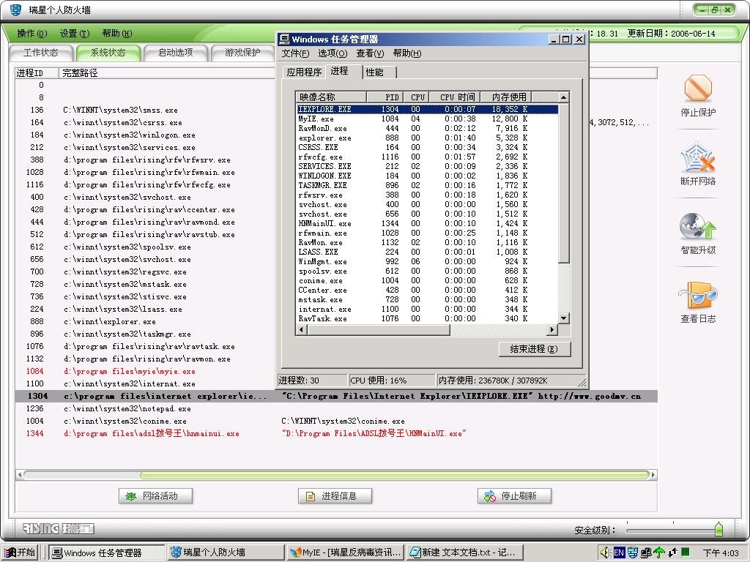750x562 pixels.
Task: Click the Task Manager title bar icon
Action: click(285, 40)
